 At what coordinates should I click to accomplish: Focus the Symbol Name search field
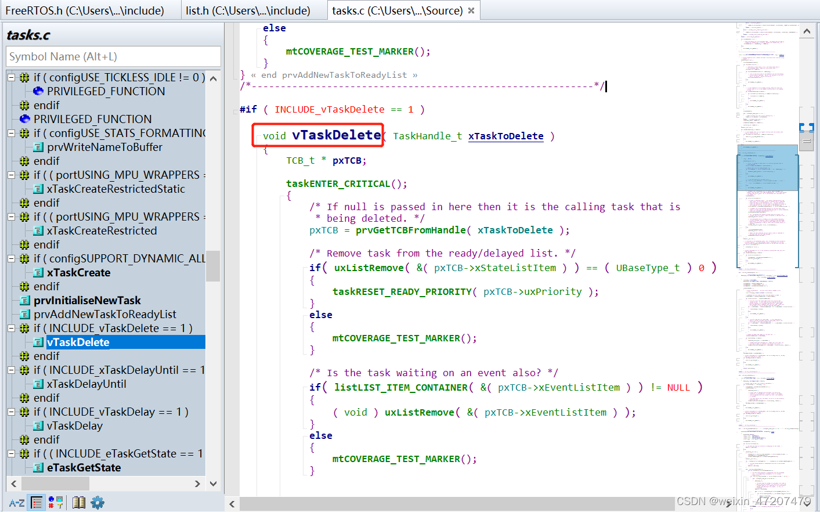pyautogui.click(x=113, y=56)
